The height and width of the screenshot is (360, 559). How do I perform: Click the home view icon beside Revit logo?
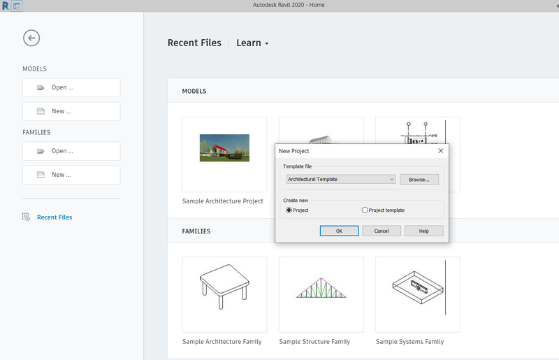pos(17,6)
